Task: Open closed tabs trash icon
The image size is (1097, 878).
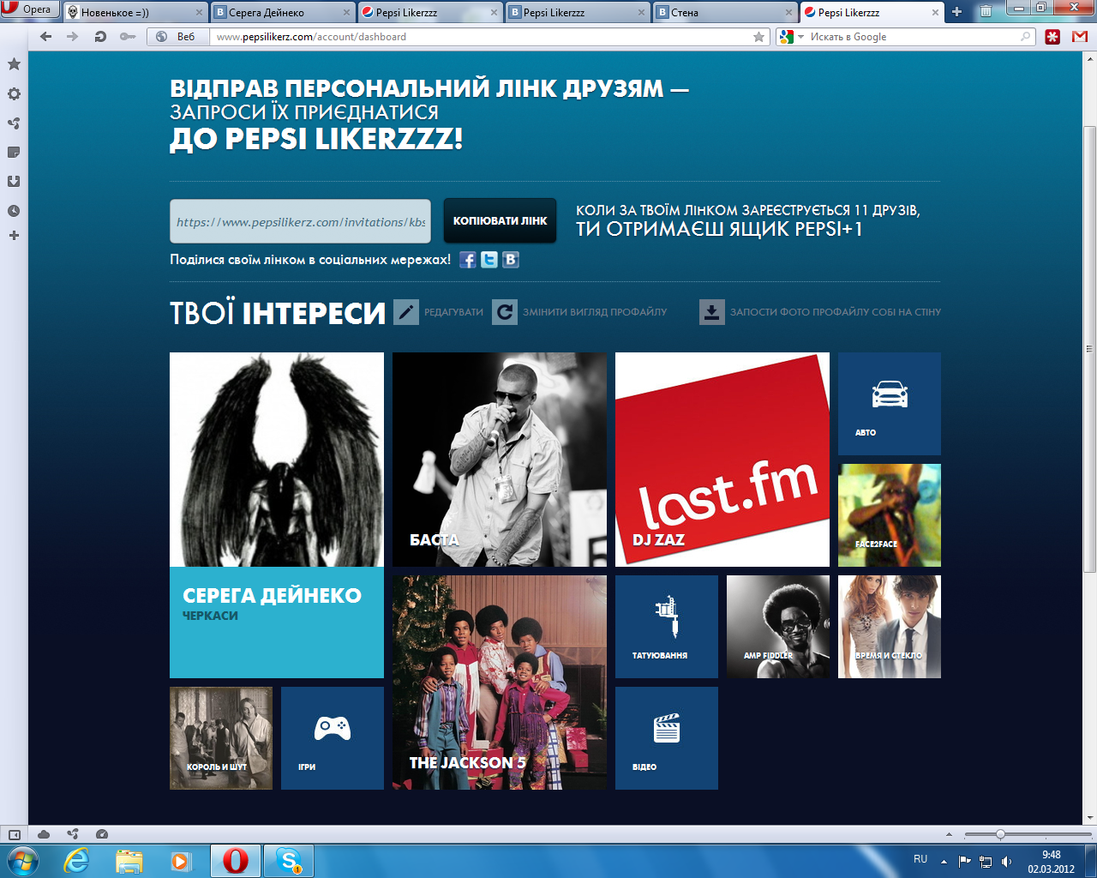Action: [x=986, y=11]
